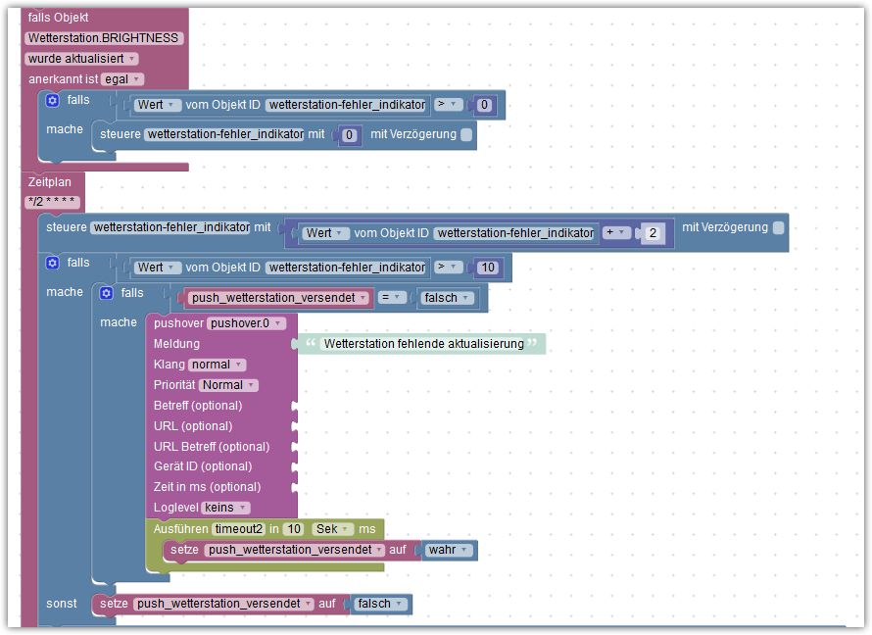872x635 pixels.
Task: Open '>' operator dropdown comparing to 0
Action: click(448, 104)
